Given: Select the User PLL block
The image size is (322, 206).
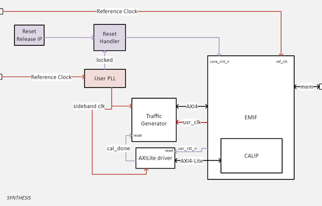Looking at the screenshot, I should coord(105,79).
